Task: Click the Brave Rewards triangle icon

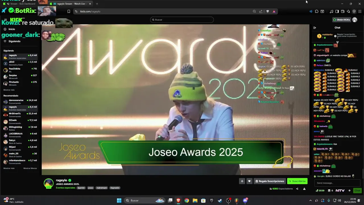Action: [274, 11]
